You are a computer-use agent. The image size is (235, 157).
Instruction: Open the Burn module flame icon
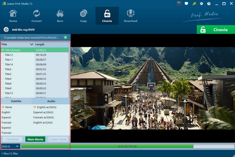[x=60, y=13]
